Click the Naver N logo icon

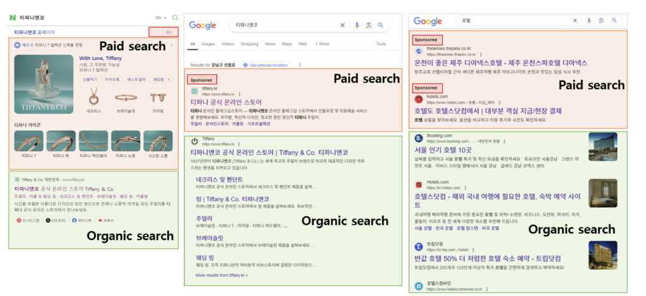[x=13, y=18]
